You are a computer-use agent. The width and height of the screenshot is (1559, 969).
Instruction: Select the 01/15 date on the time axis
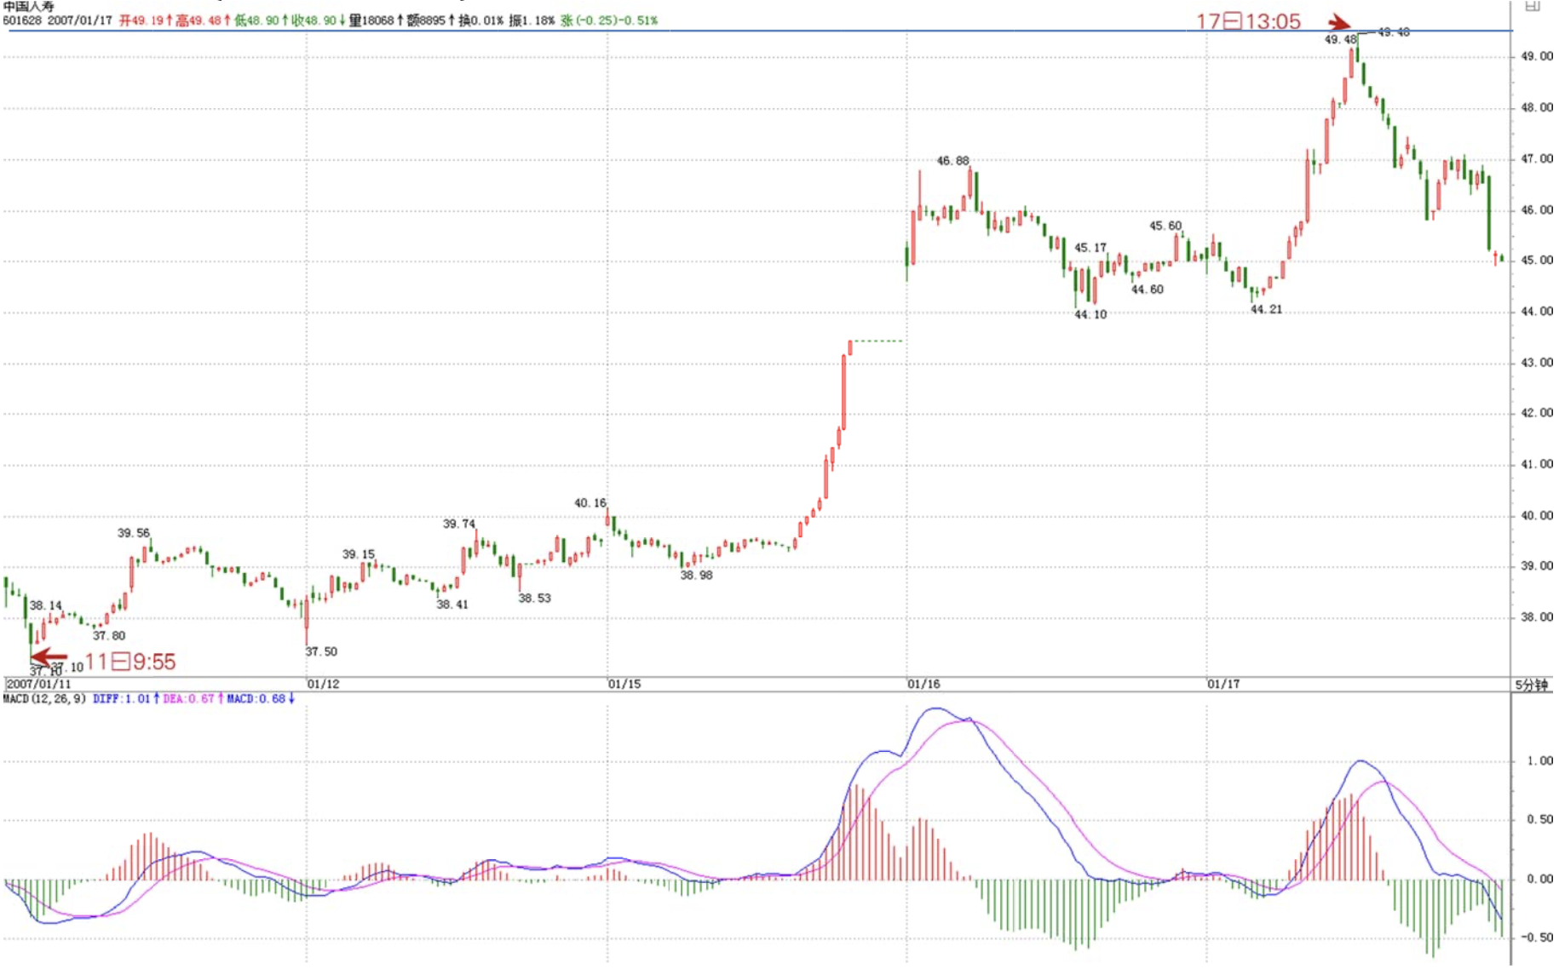coord(624,685)
